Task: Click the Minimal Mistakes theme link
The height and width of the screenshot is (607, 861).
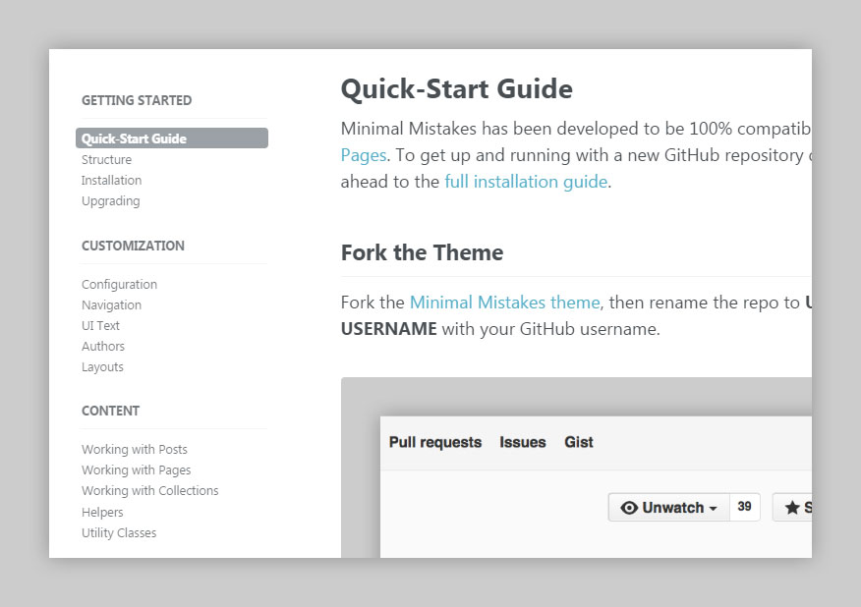Action: coord(504,302)
